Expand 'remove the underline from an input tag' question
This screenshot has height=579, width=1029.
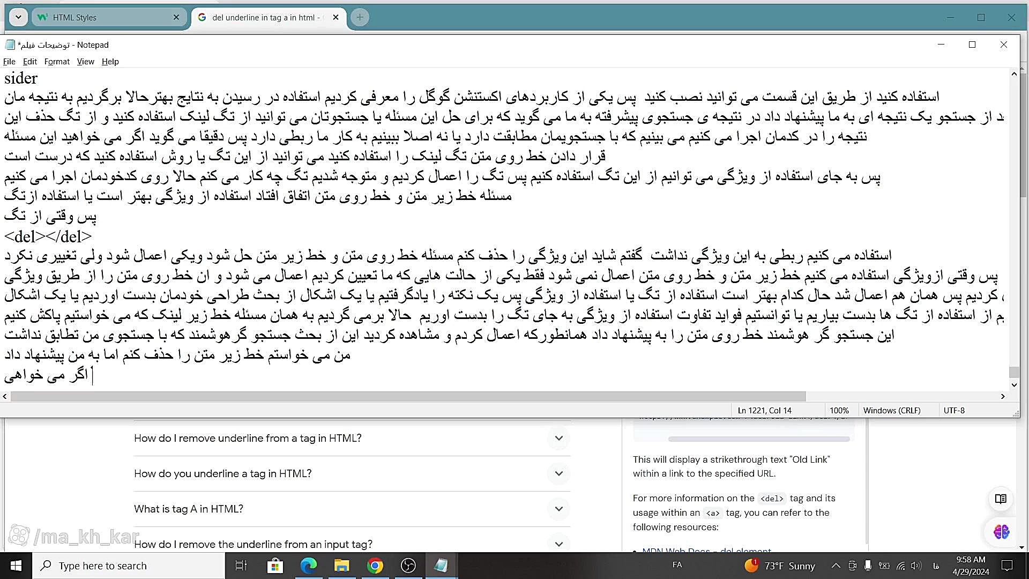coord(352,544)
